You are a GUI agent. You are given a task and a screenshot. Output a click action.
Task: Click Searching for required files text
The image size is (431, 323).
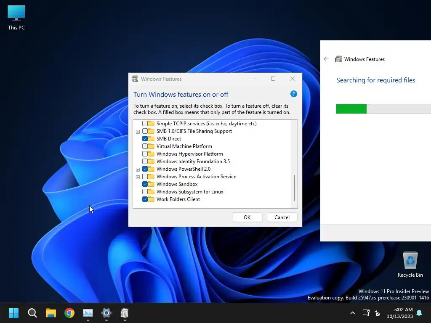pos(376,80)
